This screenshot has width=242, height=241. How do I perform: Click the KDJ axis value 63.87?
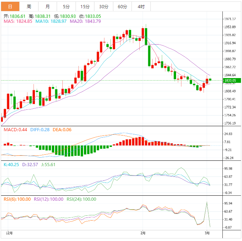coord(228,176)
